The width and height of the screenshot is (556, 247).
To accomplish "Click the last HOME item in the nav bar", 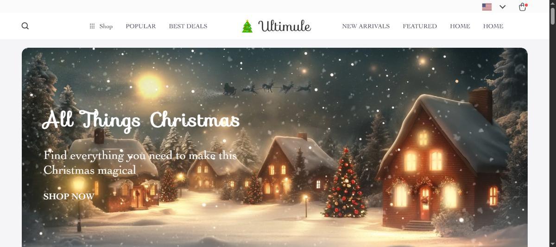I will click(493, 26).
